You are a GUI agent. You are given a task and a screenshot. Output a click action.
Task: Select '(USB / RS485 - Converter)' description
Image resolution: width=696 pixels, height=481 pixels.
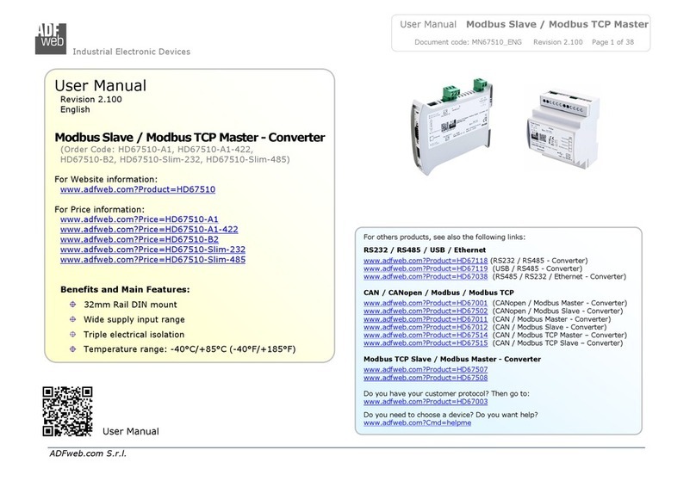(x=538, y=268)
